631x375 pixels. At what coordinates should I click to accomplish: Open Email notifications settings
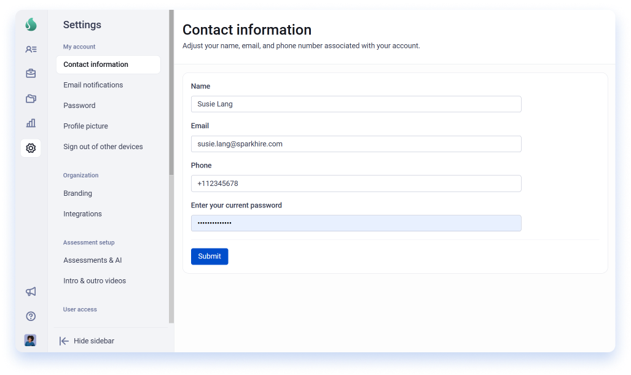pyautogui.click(x=93, y=85)
